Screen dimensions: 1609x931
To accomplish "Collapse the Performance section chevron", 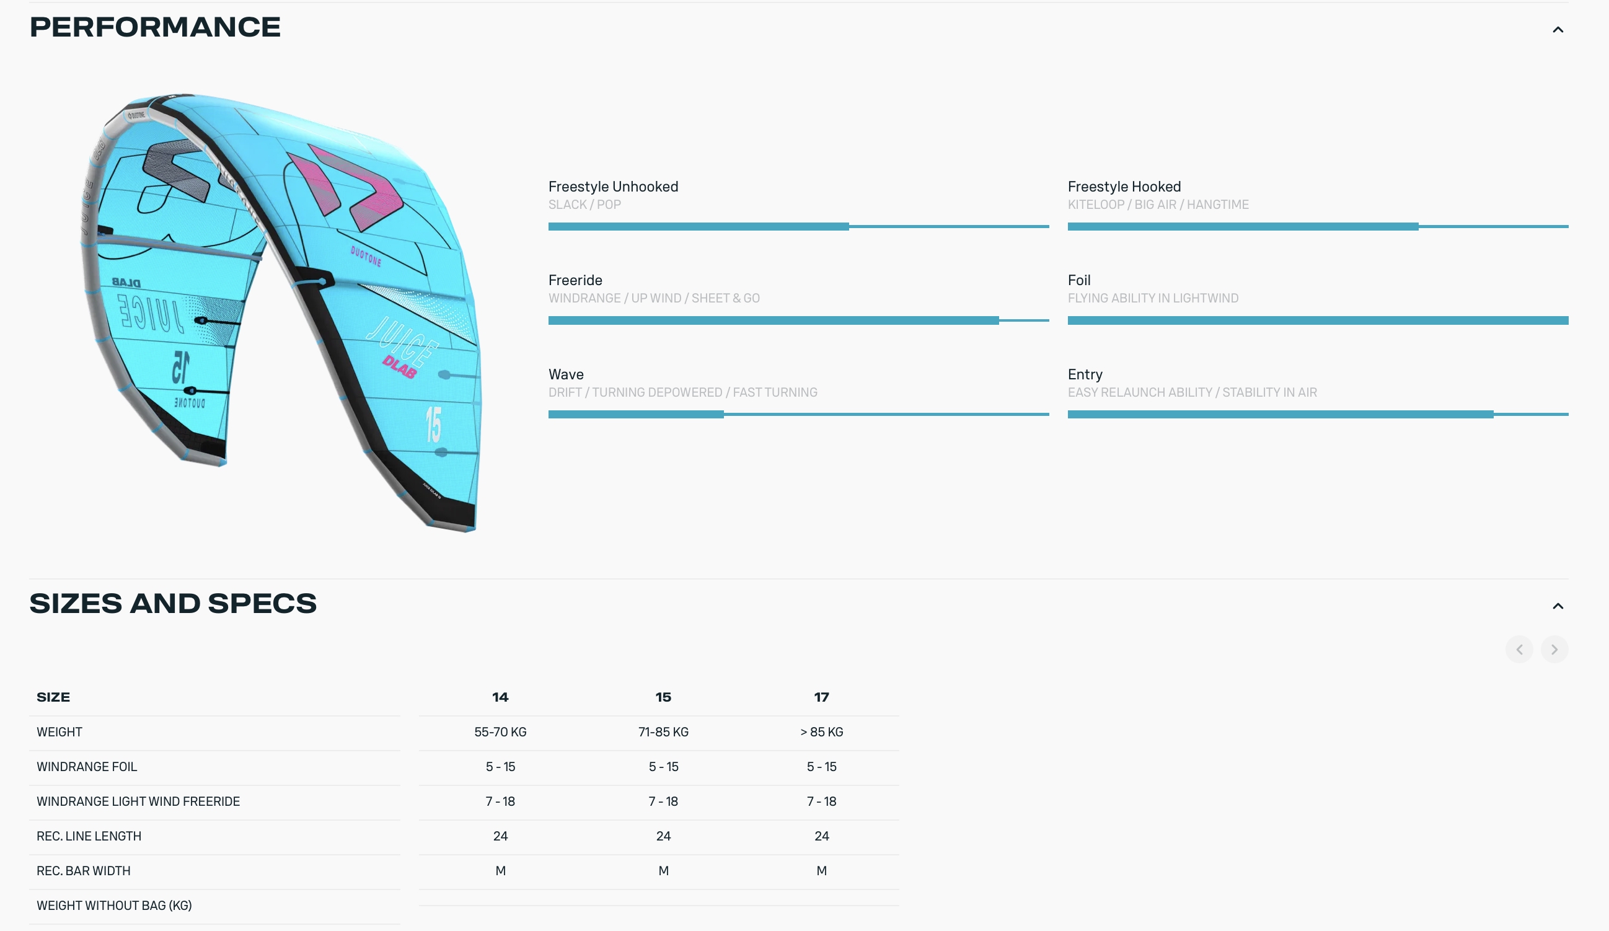I will [1558, 29].
